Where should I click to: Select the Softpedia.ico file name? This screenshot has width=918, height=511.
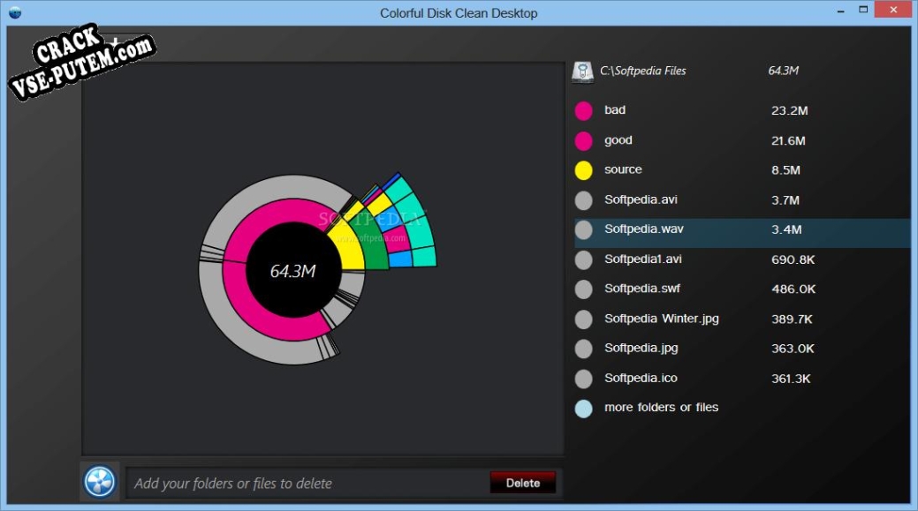point(641,379)
